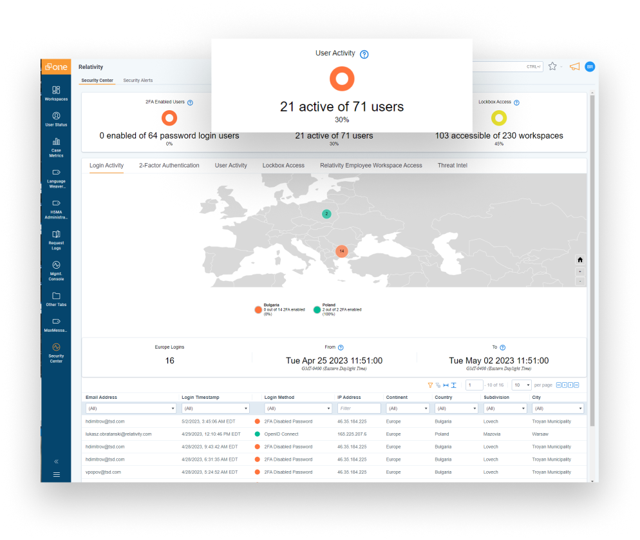The height and width of the screenshot is (540, 640).
Task: Click the favorites star icon
Action: click(552, 66)
